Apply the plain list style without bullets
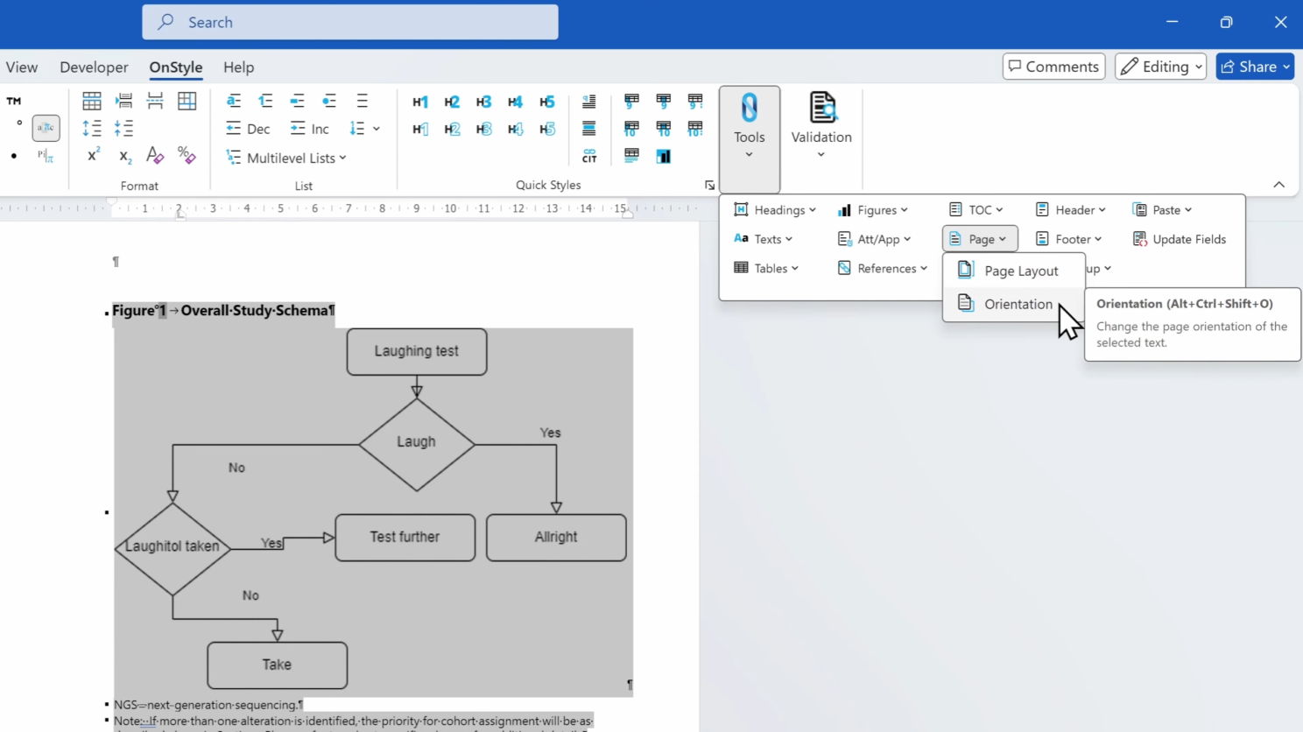 click(x=362, y=101)
